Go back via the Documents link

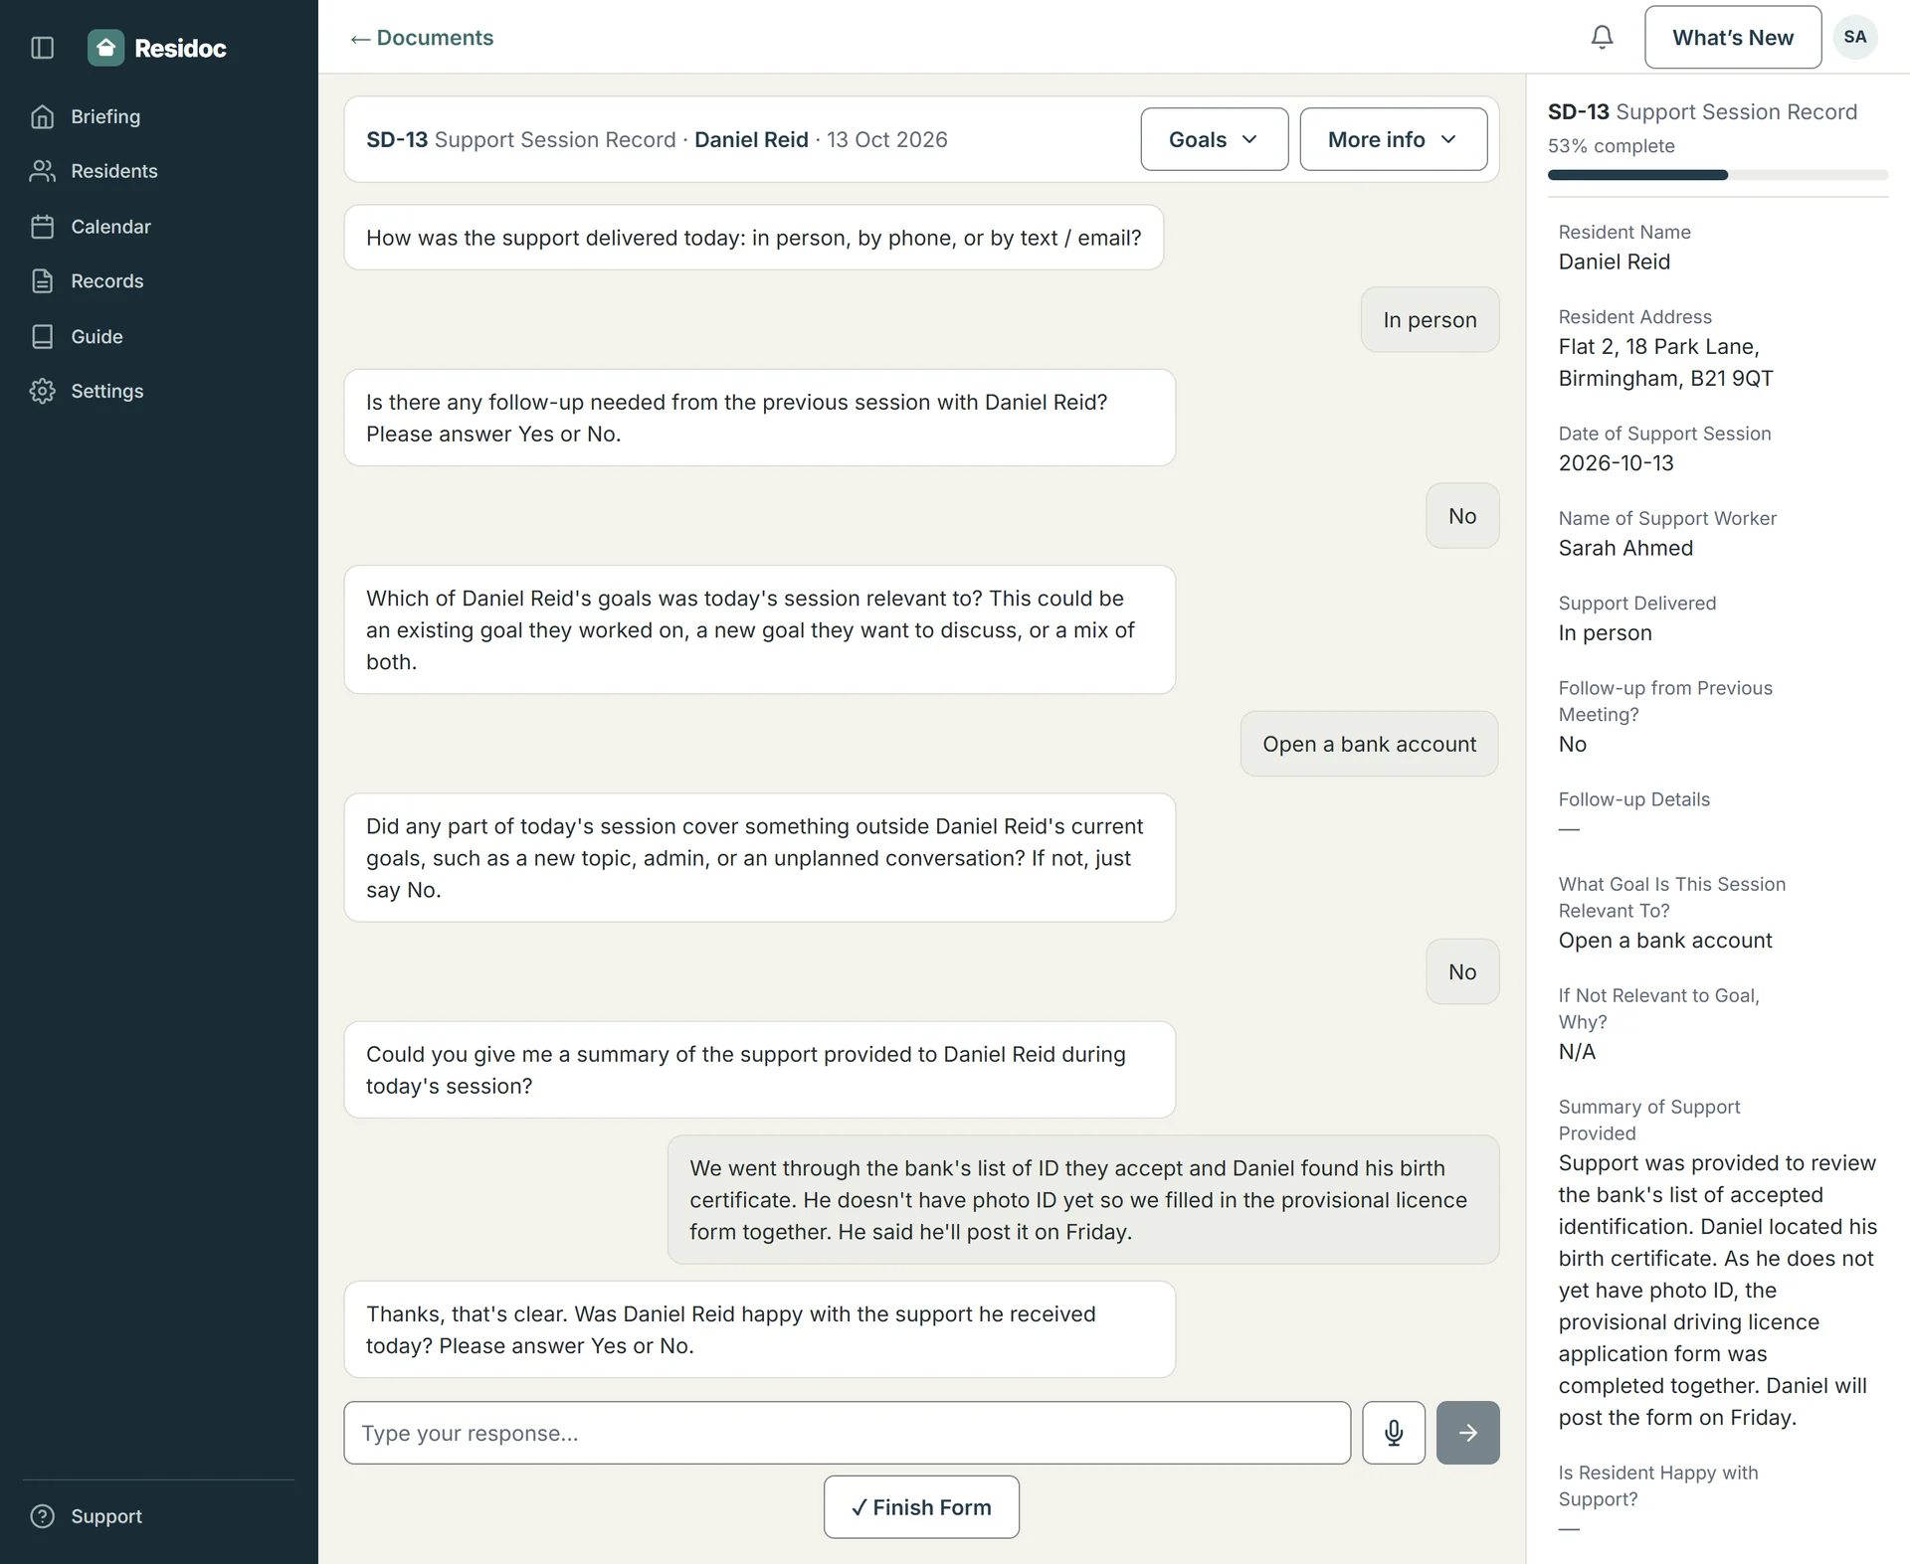[422, 38]
